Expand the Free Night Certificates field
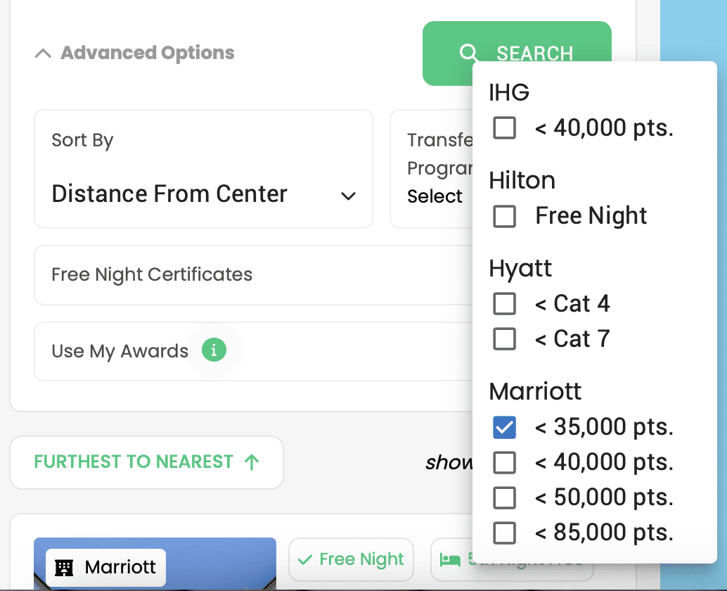This screenshot has height=591, width=727. pyautogui.click(x=254, y=274)
